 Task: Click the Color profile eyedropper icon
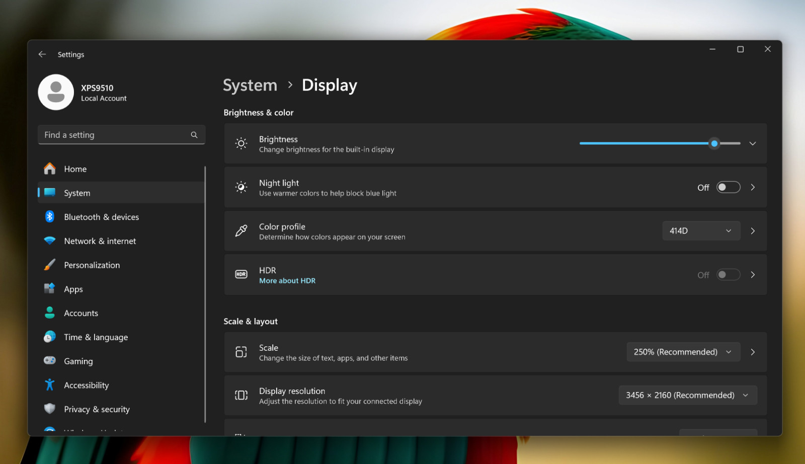click(242, 231)
